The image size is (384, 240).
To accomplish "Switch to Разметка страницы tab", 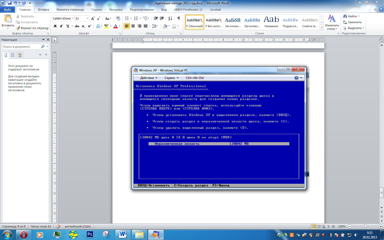I will pos(70,10).
